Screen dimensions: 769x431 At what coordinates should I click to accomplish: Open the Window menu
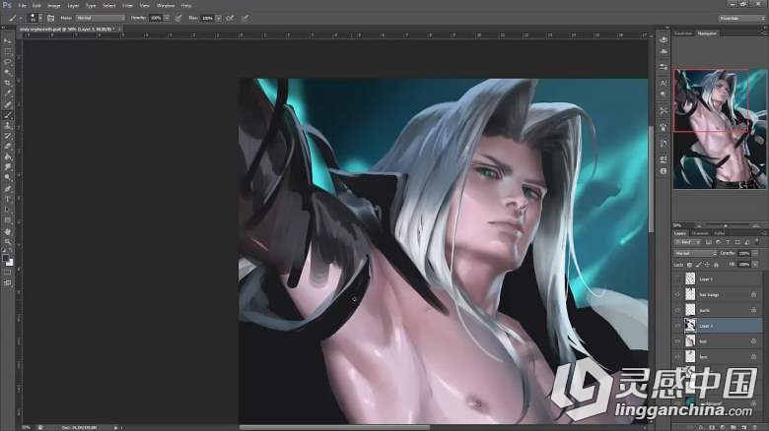(x=166, y=5)
